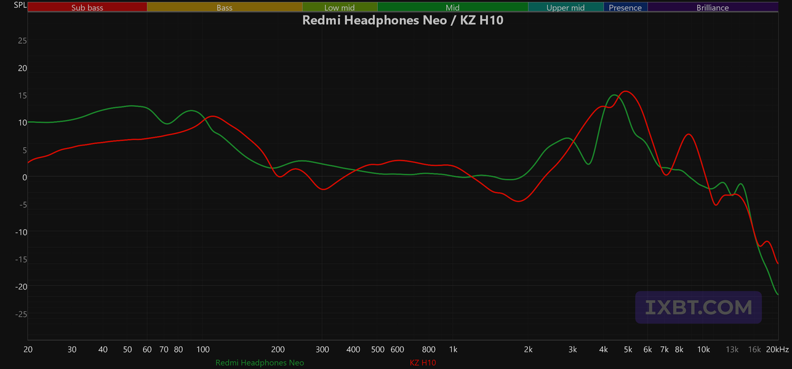Select the Upper mid frequency band
792x369 pixels.
pos(566,7)
